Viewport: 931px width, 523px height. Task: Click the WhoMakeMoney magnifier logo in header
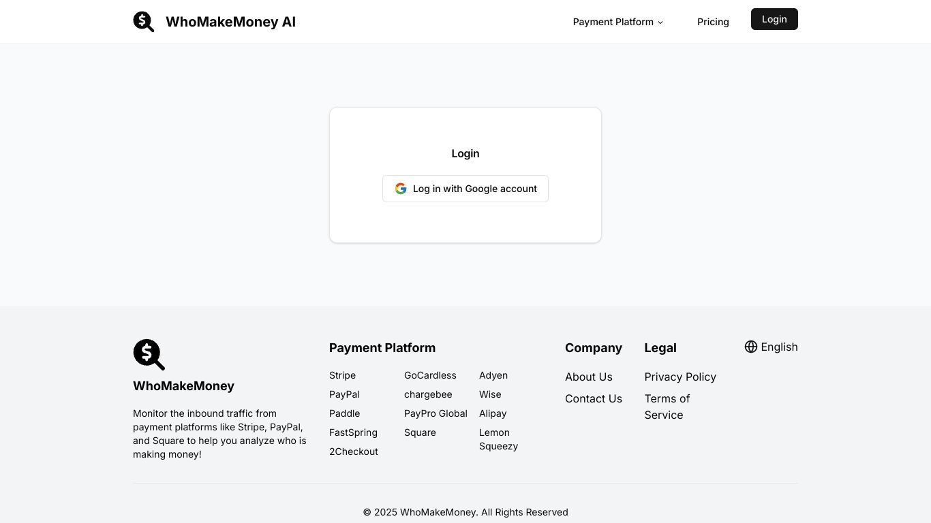(144, 22)
